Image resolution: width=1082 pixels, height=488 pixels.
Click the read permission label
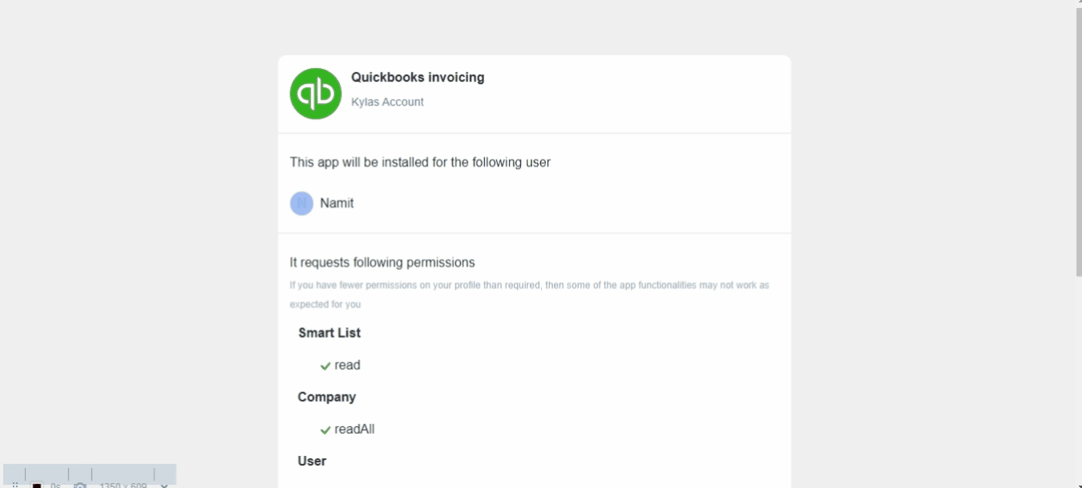coord(347,365)
